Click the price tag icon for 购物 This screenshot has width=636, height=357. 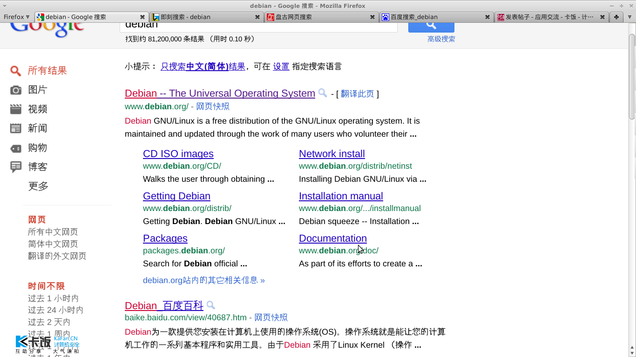click(x=16, y=148)
